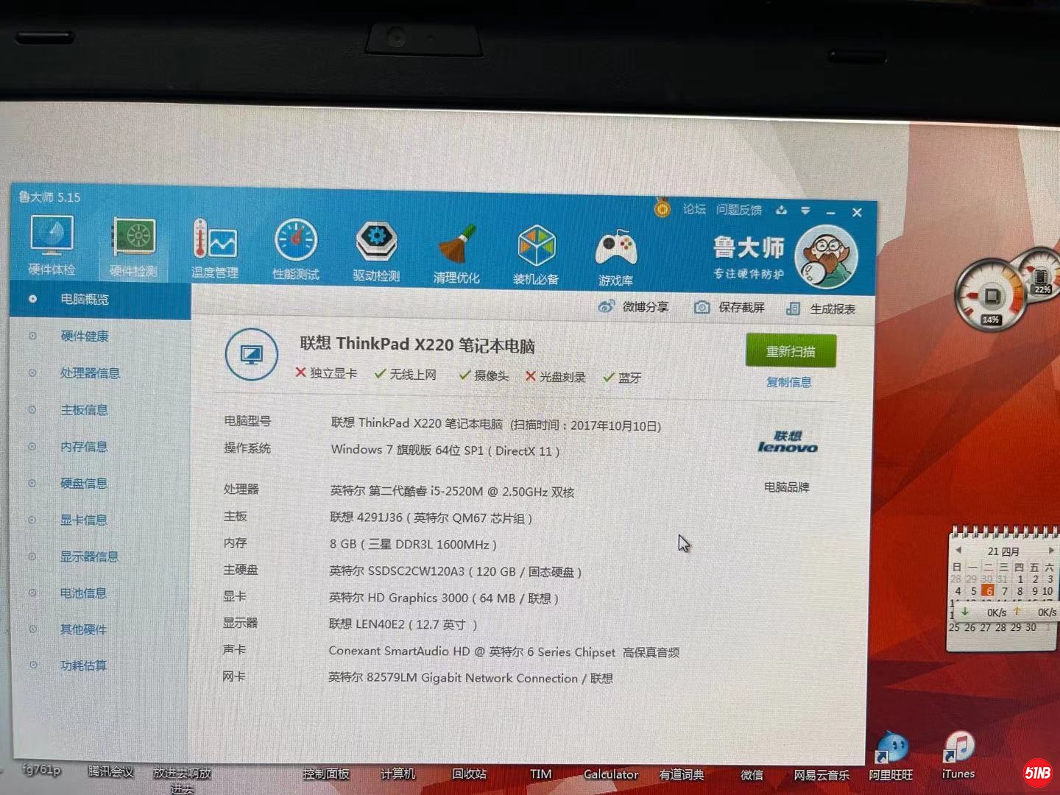
Task: Open 温度管理 temperature management icon
Action: 215,249
